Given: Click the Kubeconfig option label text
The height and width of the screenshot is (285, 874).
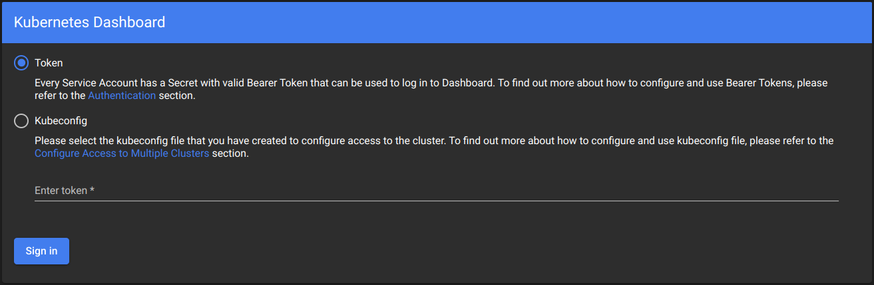Looking at the screenshot, I should tap(61, 121).
